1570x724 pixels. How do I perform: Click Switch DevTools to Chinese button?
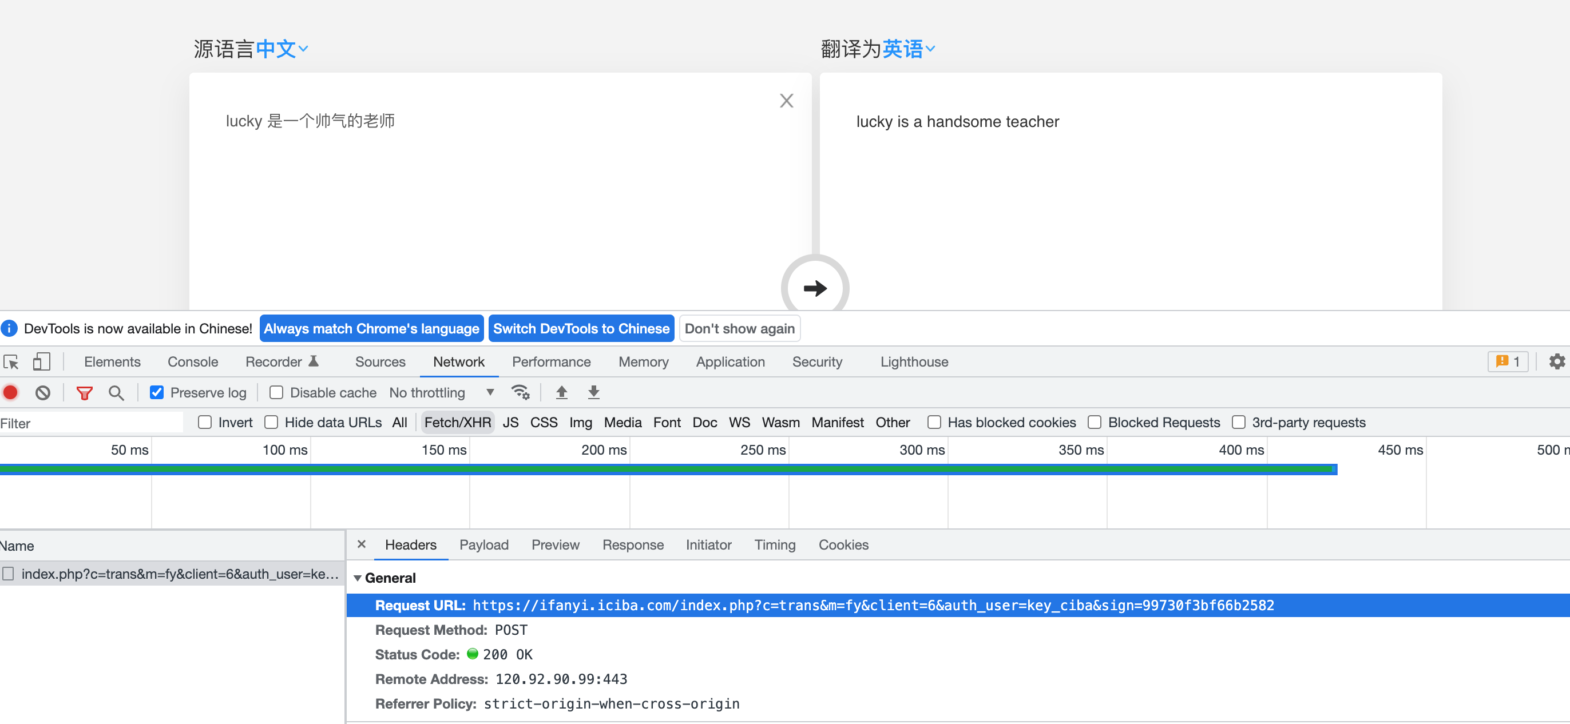581,329
